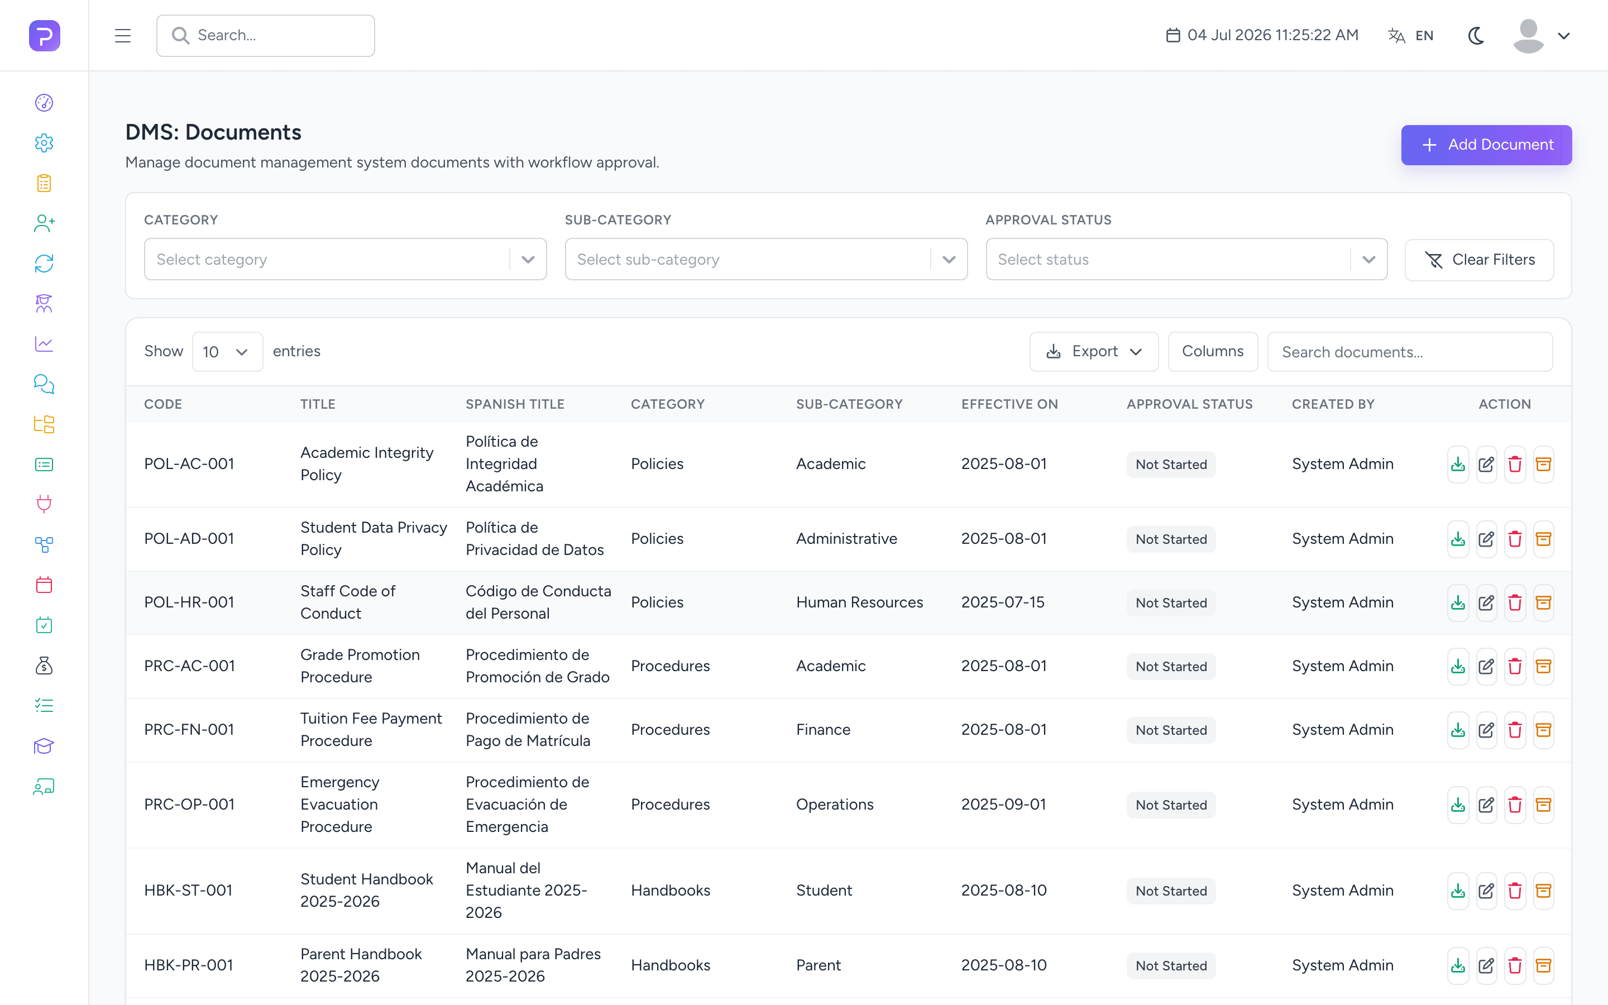Click Finance sub-category cell

pos(824,729)
